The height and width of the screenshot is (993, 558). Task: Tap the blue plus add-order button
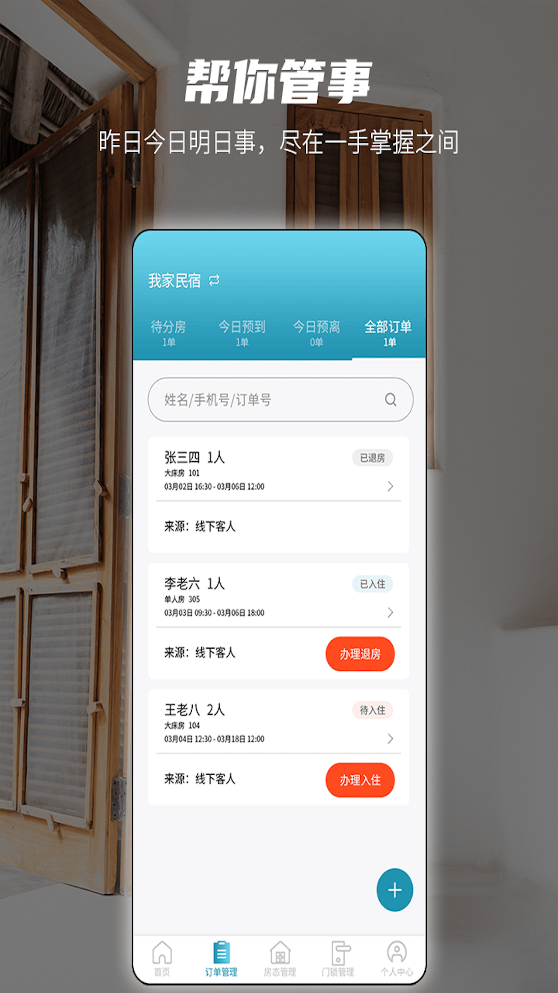[x=395, y=890]
